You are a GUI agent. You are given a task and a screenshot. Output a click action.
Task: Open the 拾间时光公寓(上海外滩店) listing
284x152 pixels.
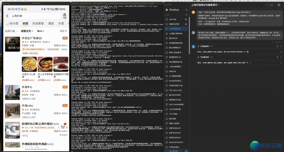(37, 124)
